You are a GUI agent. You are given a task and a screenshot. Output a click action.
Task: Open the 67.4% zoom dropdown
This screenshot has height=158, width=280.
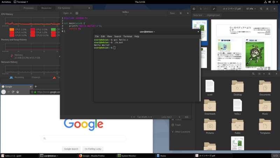pos(251,9)
